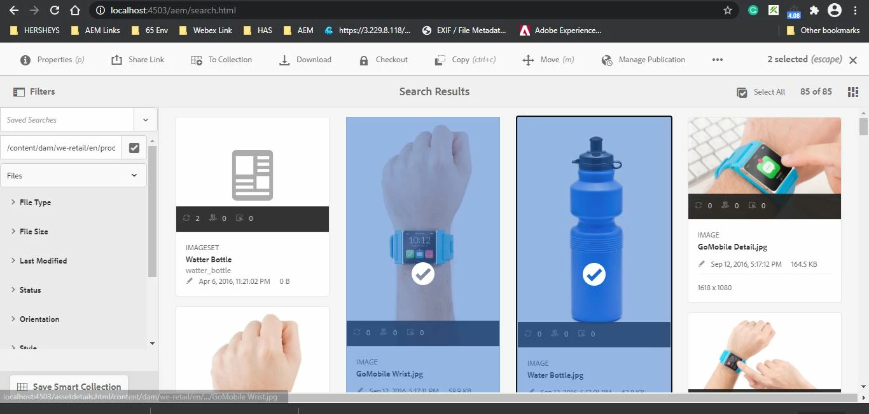Image resolution: width=869 pixels, height=414 pixels.
Task: Click edit pencil icon on GoMobile Detail card
Action: [702, 264]
